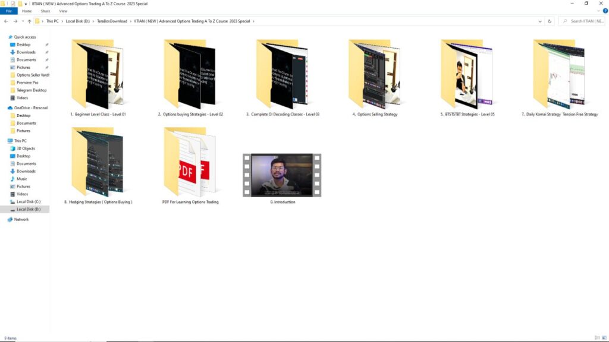This screenshot has height=342, width=609.
Task: Select Quick access in navigation pane
Action: point(25,37)
